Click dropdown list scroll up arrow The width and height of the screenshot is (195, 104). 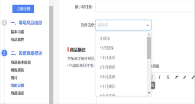[x=149, y=35]
